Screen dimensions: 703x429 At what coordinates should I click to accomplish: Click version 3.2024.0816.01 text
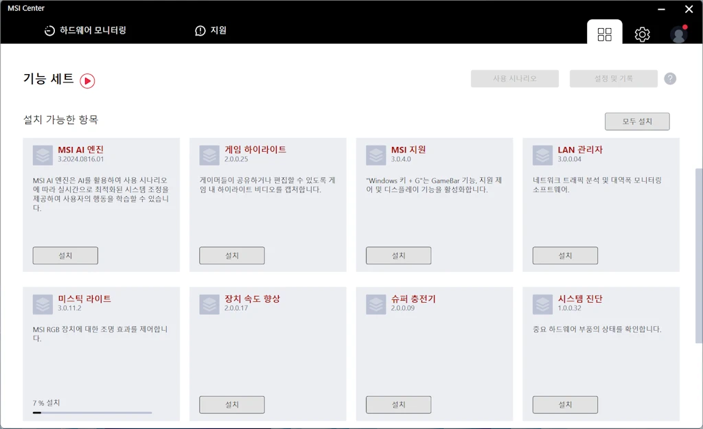[x=81, y=159]
